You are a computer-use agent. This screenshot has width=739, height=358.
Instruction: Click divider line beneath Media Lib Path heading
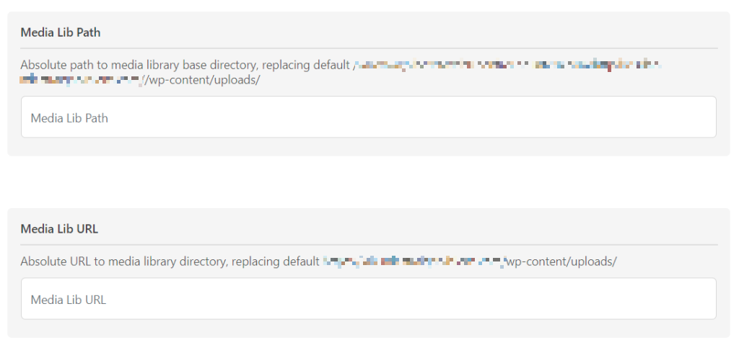click(x=368, y=48)
